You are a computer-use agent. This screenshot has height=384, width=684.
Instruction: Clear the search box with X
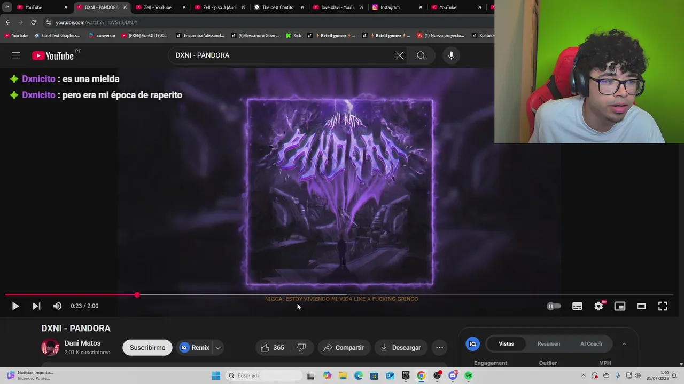[399, 55]
